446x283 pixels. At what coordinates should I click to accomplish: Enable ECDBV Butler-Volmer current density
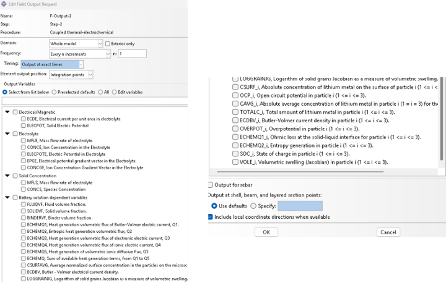point(24,272)
